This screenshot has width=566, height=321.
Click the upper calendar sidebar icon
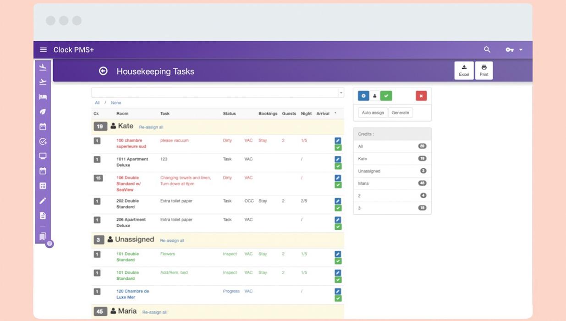43,127
